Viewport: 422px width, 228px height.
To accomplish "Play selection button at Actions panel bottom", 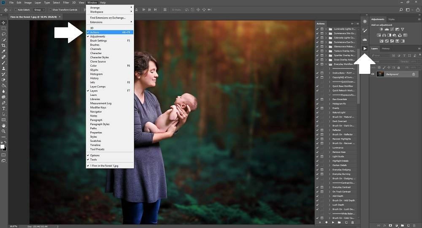I will point(333,223).
